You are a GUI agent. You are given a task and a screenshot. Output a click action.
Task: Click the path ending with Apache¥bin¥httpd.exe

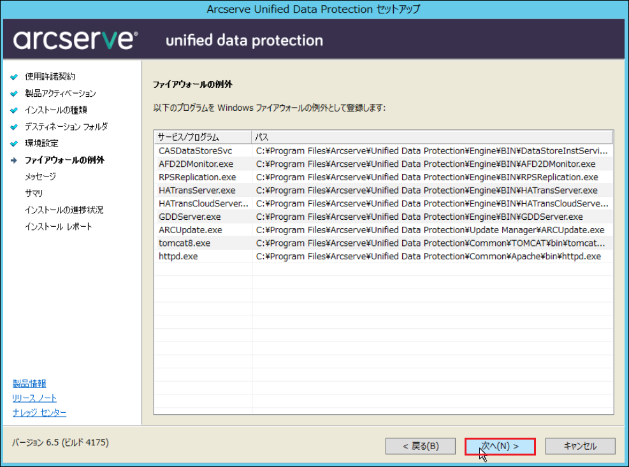pos(428,256)
